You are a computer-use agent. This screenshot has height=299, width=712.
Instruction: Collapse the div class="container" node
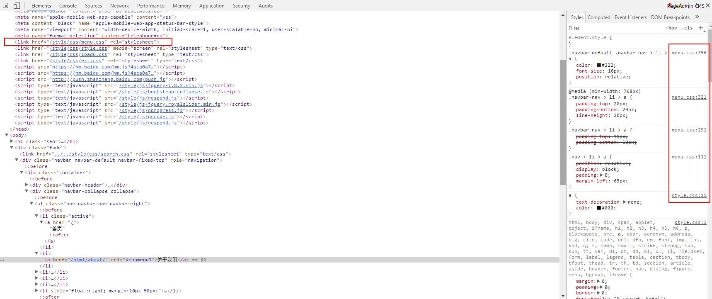pos(22,173)
